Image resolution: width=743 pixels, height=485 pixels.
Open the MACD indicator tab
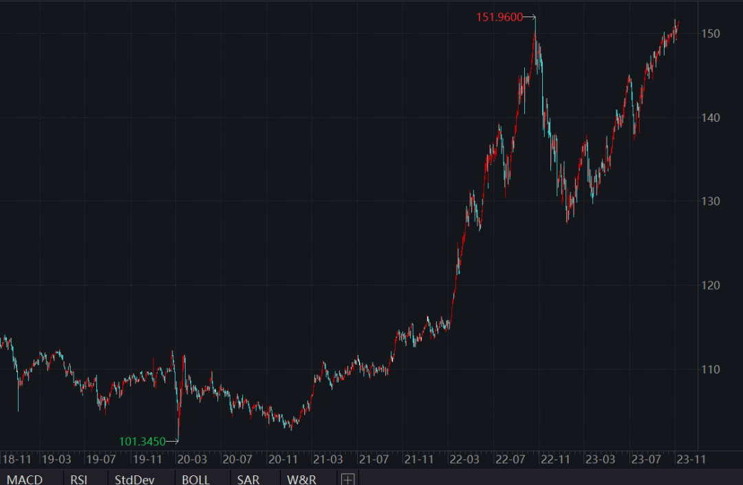(25, 479)
